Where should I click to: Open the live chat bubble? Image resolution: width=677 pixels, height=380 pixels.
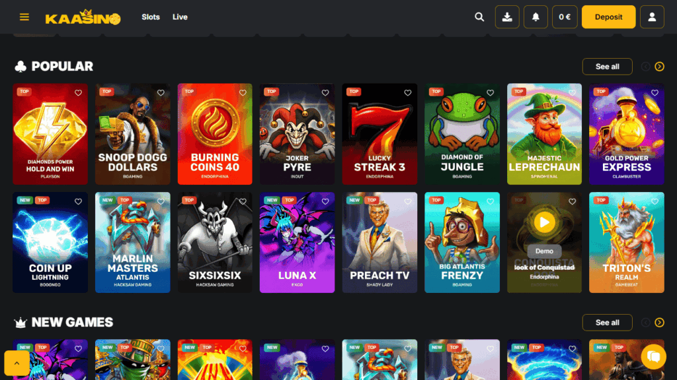tap(653, 357)
